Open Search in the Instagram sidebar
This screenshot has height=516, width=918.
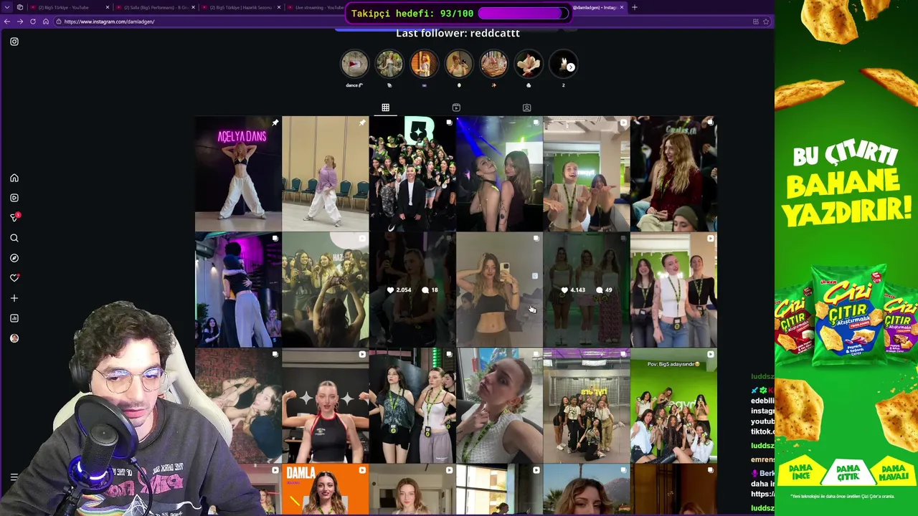click(x=14, y=238)
